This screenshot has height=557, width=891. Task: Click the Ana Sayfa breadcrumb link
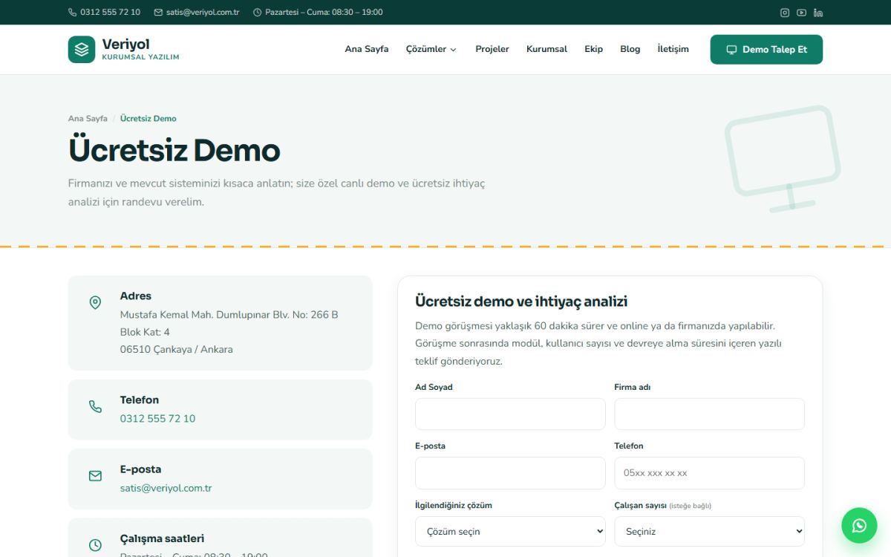[88, 119]
